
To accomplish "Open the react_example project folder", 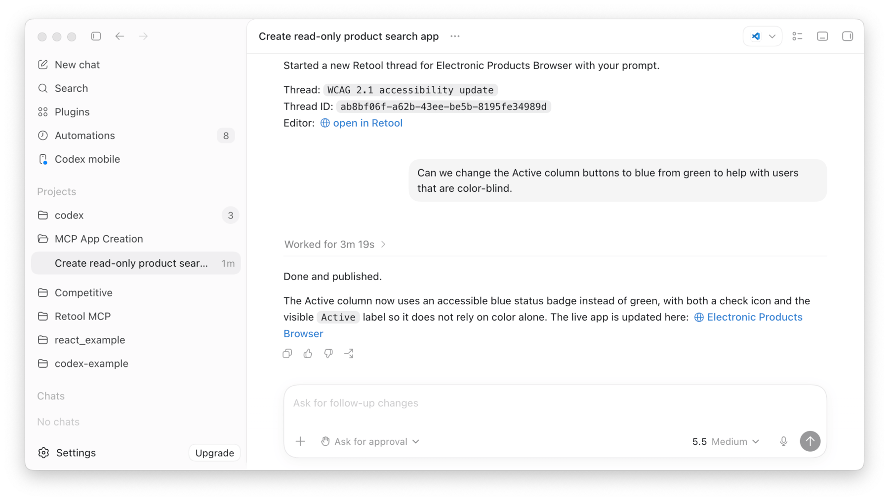I will 136,340.
